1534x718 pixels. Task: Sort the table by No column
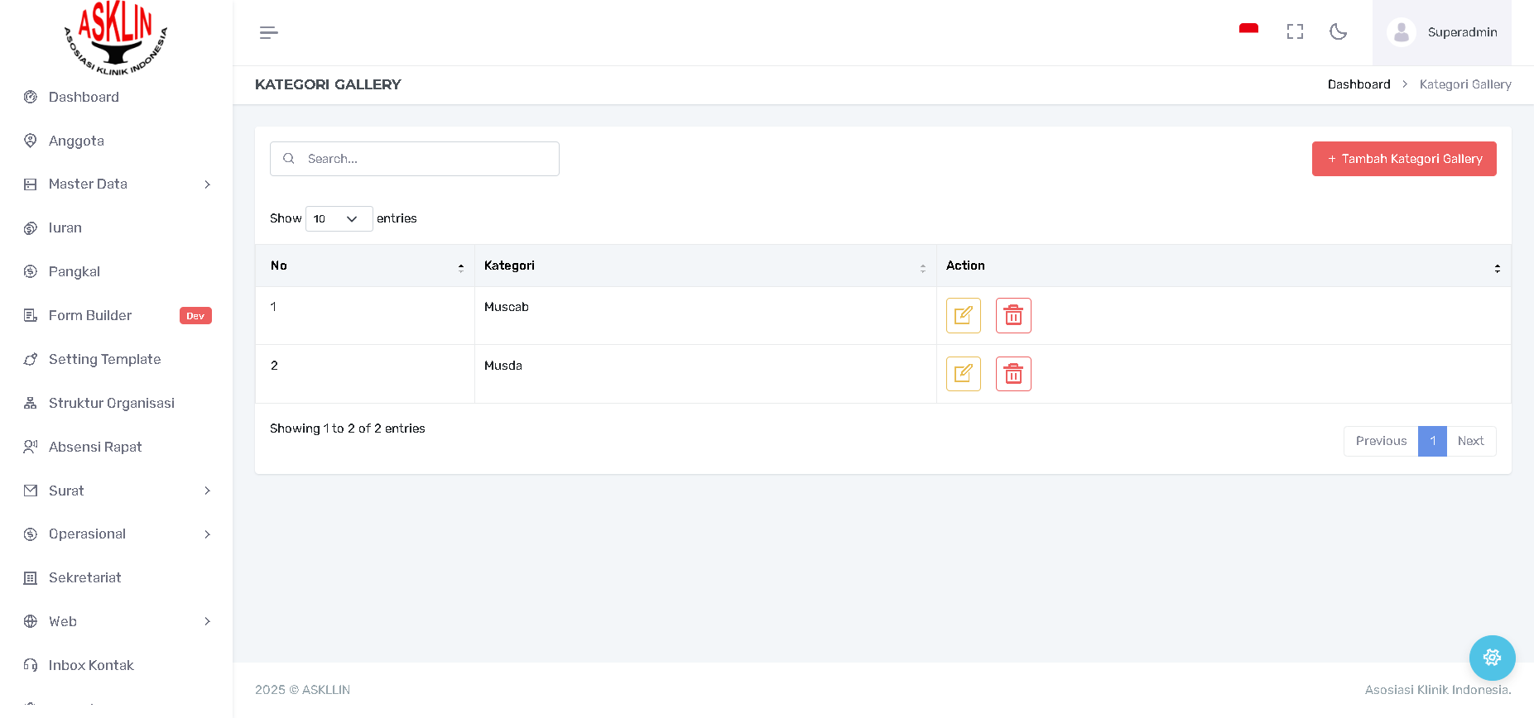[x=364, y=266]
